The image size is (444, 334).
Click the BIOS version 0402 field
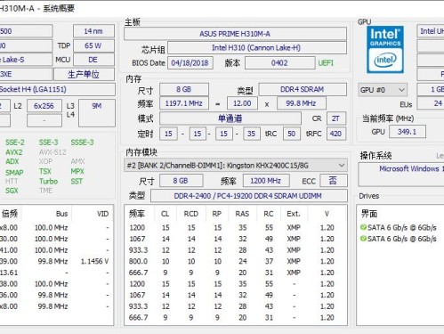pyautogui.click(x=279, y=63)
